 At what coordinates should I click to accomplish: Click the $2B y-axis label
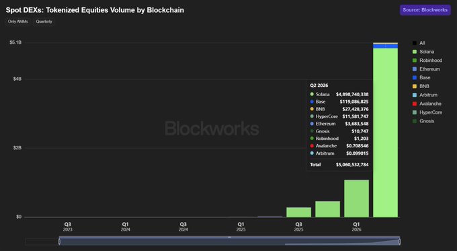pos(17,148)
